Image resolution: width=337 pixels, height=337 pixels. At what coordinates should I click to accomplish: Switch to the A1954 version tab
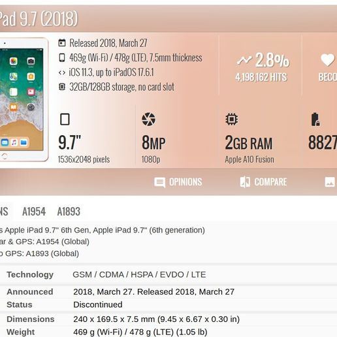click(x=34, y=212)
